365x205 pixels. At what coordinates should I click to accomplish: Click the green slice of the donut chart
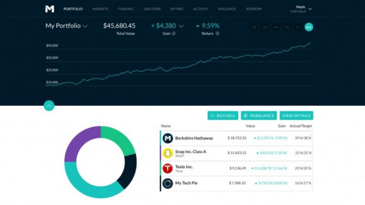click(x=121, y=139)
